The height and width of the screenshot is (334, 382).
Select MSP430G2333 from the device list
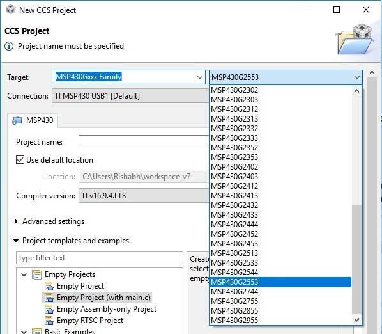pyautogui.click(x=280, y=138)
